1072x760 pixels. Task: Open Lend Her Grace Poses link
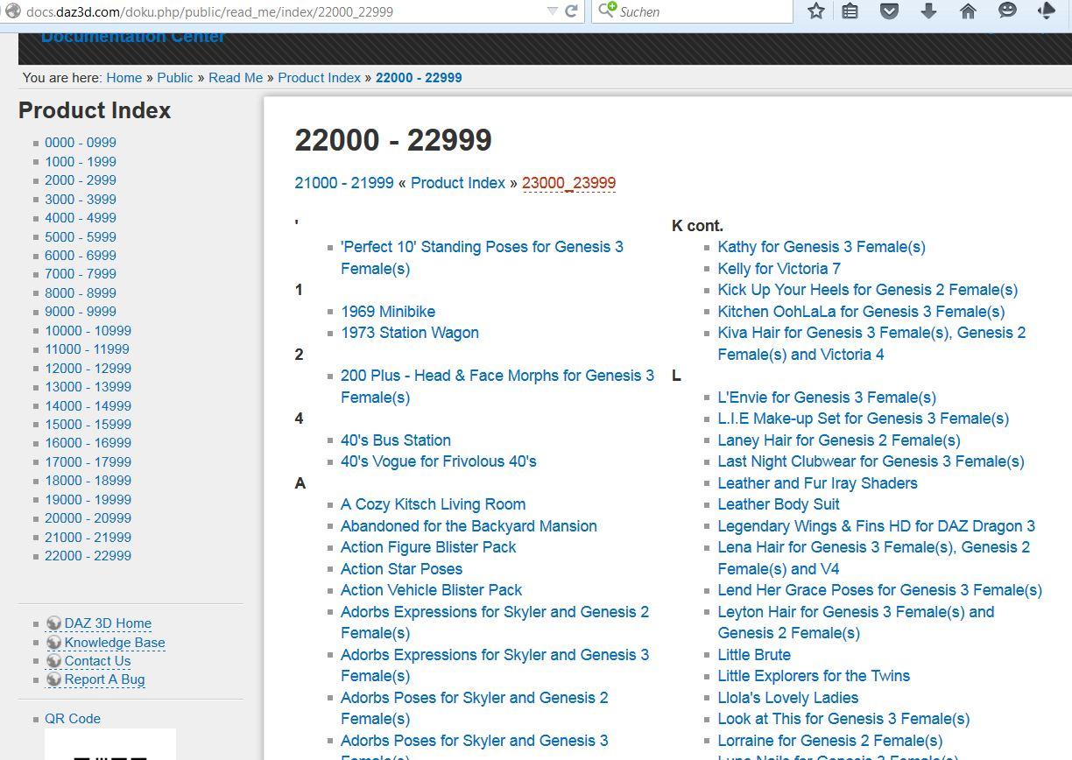click(879, 590)
